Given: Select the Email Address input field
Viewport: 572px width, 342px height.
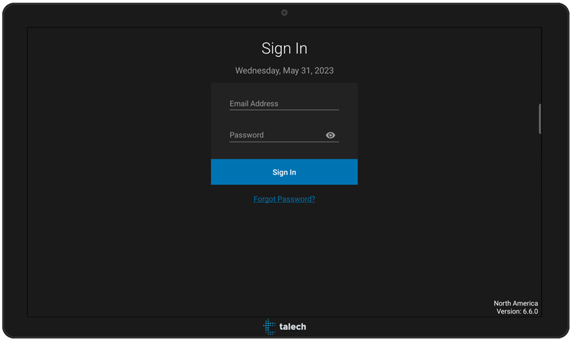Looking at the screenshot, I should (276, 103).
